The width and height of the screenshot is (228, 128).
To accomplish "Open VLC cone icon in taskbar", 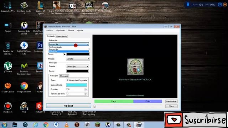I will (x=67, y=125).
